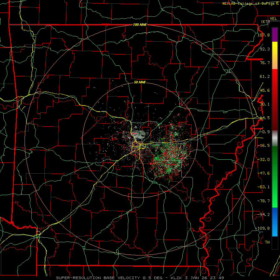Select the -0.9 value on velocity scale

265,132
